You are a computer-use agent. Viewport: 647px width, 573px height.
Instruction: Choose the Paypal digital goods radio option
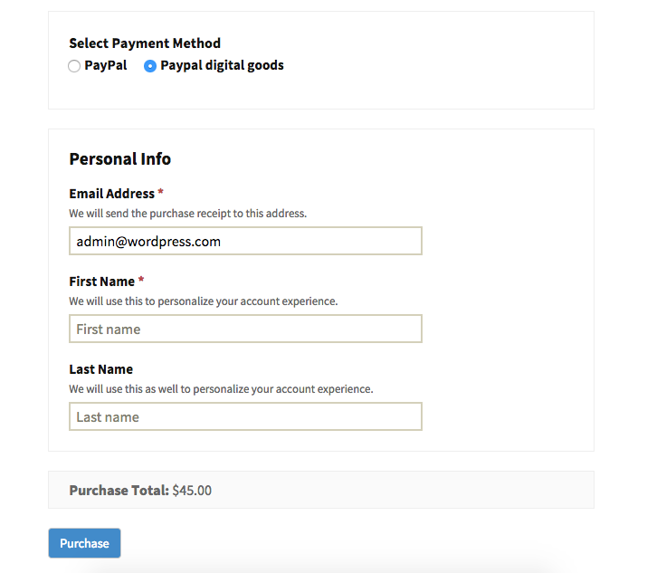150,66
